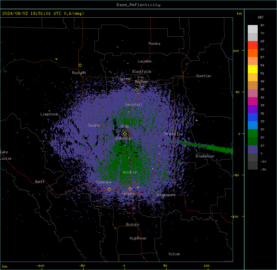Click the Sylvan label on map

tap(125, 79)
